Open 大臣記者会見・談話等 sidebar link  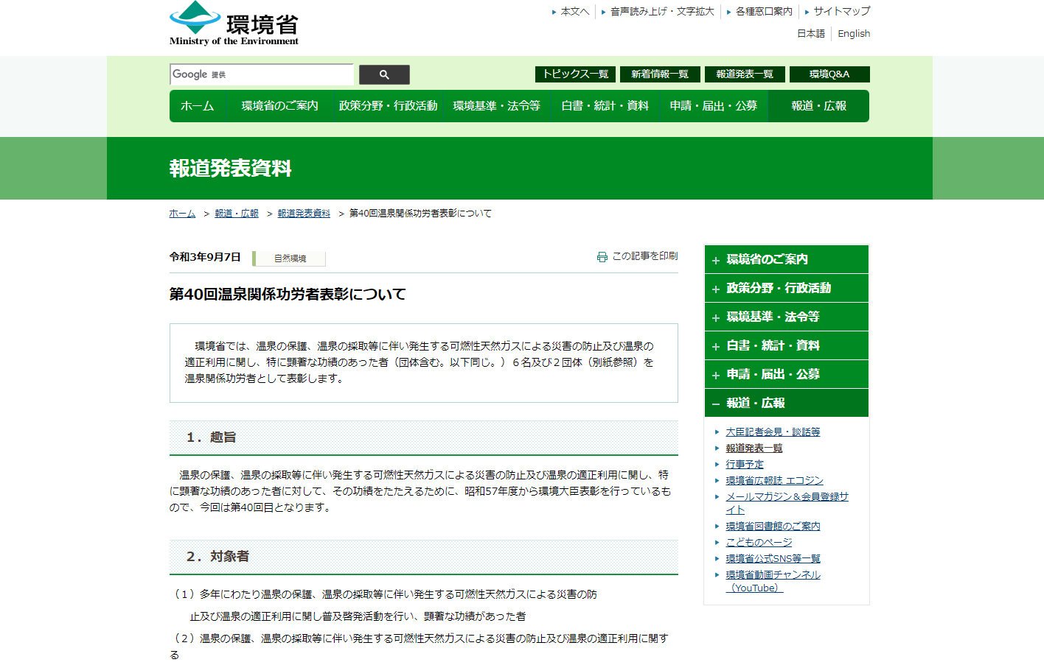[773, 432]
